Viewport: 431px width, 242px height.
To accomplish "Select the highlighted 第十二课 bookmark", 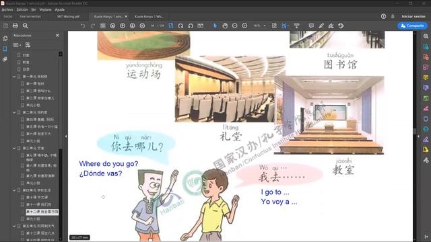I will (x=42, y=212).
